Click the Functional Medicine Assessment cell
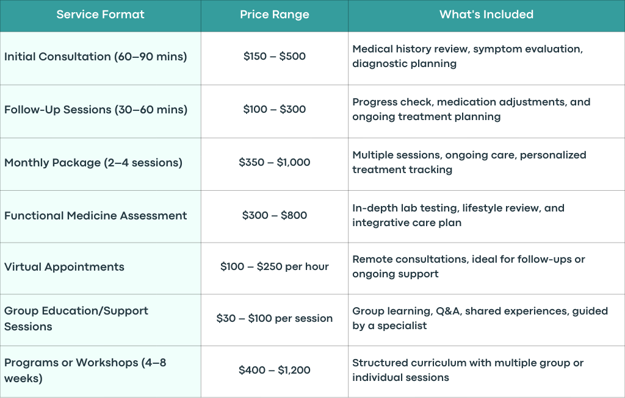625x398 pixels. (x=101, y=216)
